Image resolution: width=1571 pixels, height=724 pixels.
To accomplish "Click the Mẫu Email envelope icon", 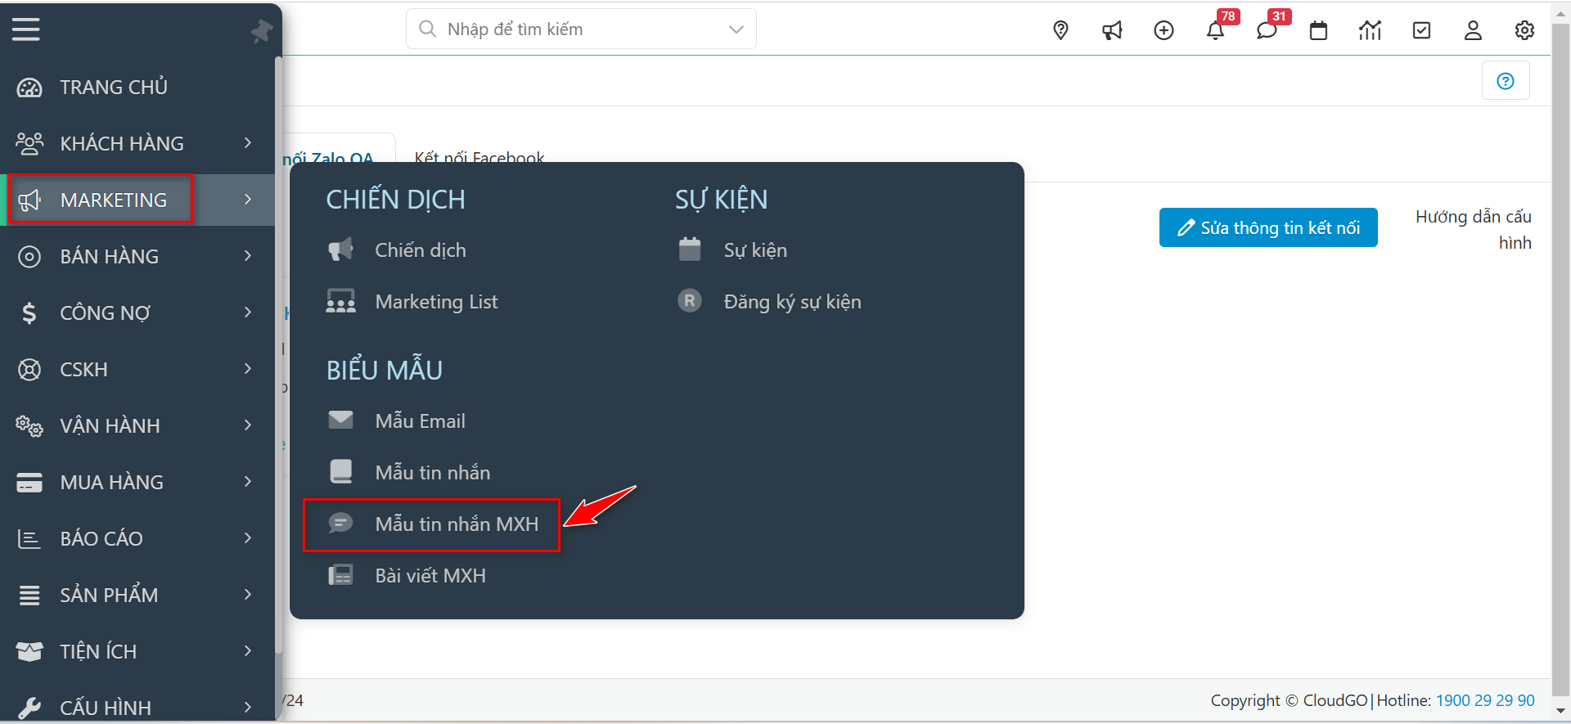I will pyautogui.click(x=340, y=420).
